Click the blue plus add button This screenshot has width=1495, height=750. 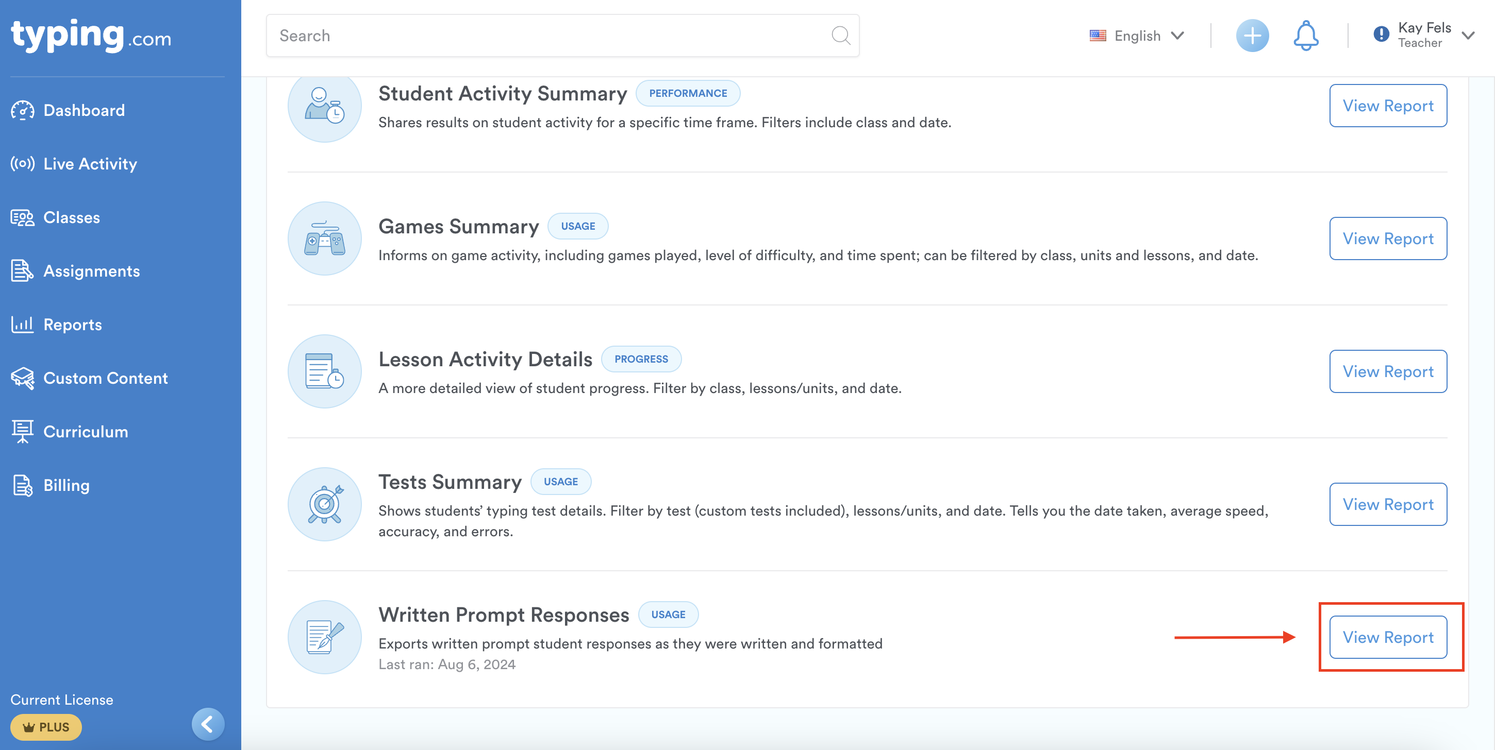tap(1252, 36)
